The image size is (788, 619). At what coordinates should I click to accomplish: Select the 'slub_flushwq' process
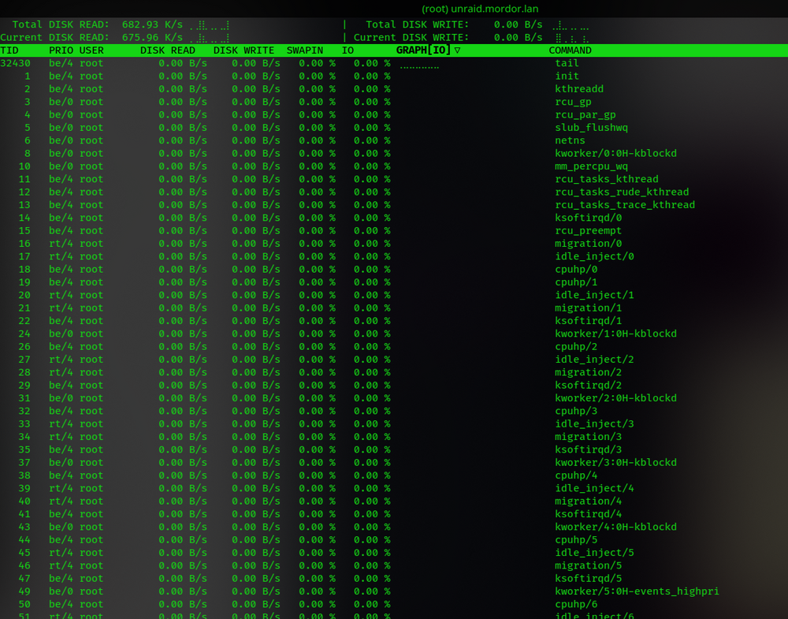pos(592,128)
